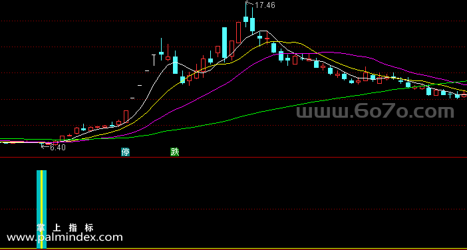Open the www.palmindex.com link
467x250 pixels.
(x=65, y=237)
